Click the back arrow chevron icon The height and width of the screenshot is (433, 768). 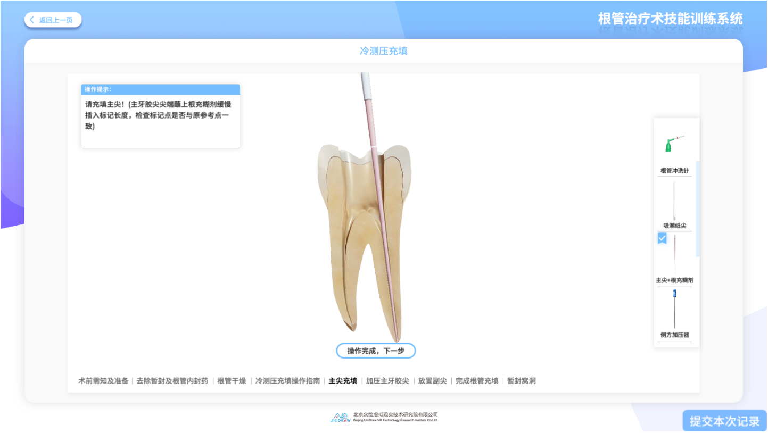[32, 20]
